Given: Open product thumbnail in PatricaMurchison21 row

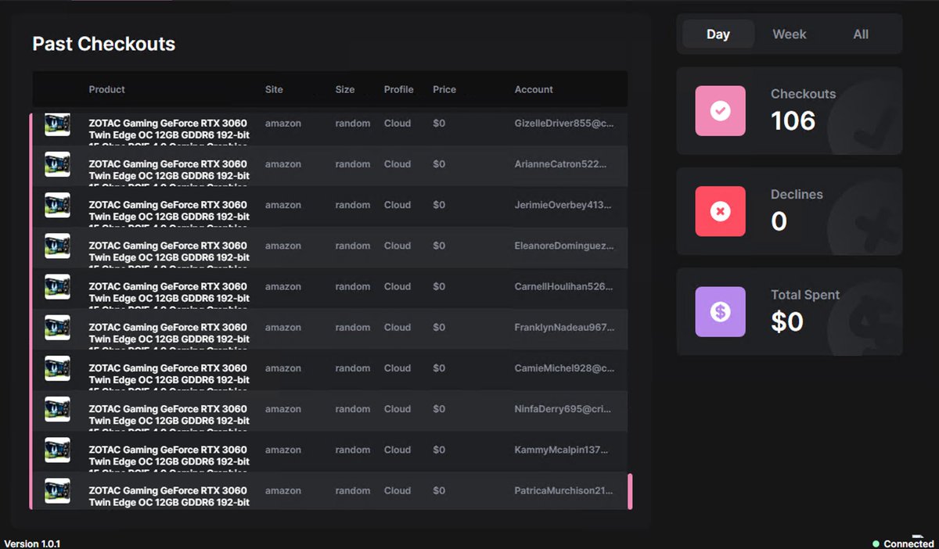Looking at the screenshot, I should click(57, 490).
